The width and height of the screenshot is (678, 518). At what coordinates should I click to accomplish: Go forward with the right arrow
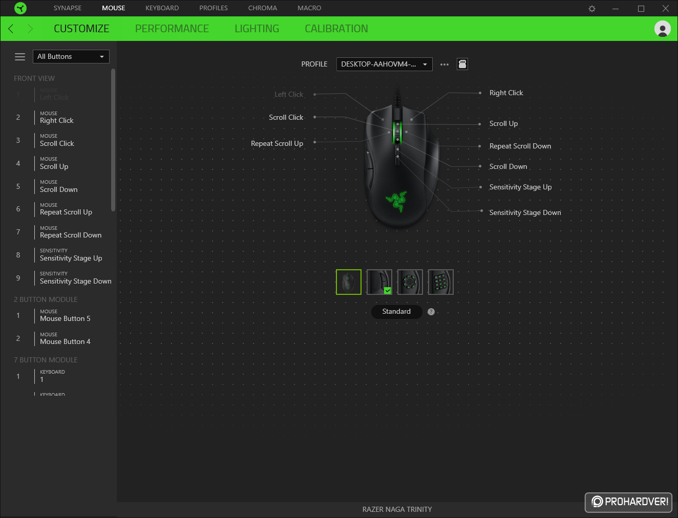(30, 29)
